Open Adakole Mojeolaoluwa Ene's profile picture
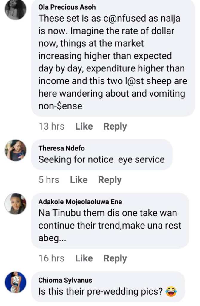 point(16,204)
